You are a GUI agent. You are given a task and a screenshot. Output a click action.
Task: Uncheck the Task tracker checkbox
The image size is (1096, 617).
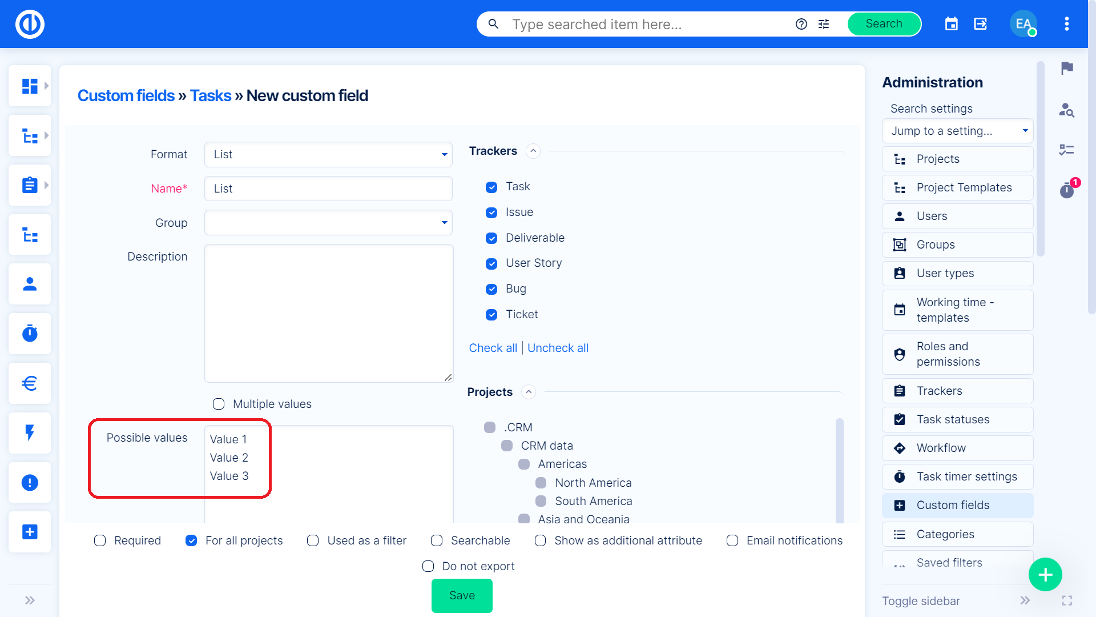pyautogui.click(x=491, y=187)
